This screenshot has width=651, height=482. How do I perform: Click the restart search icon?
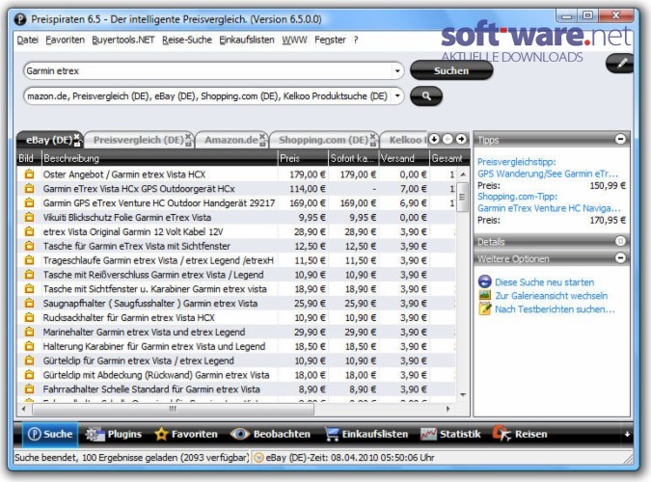tap(484, 281)
